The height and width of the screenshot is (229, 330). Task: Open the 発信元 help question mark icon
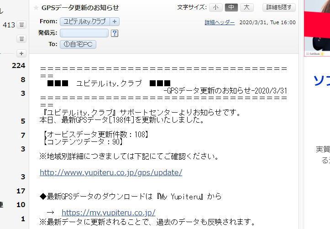(115, 33)
